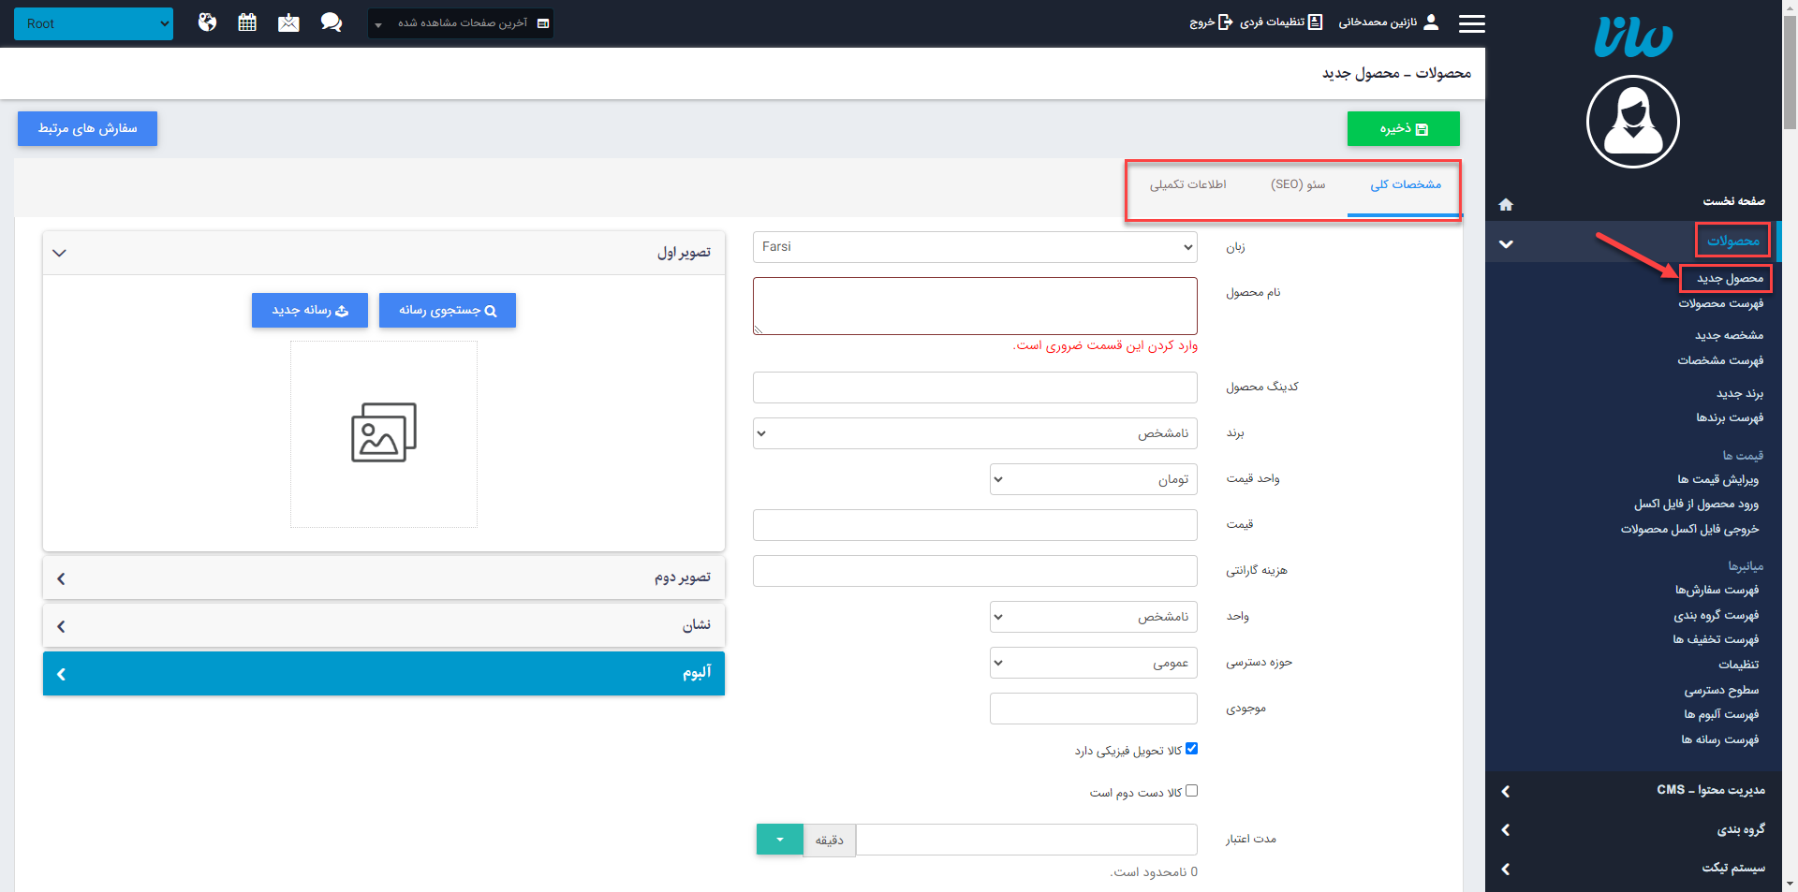
Task: Toggle the hamburger menu icon
Action: 1471,23
